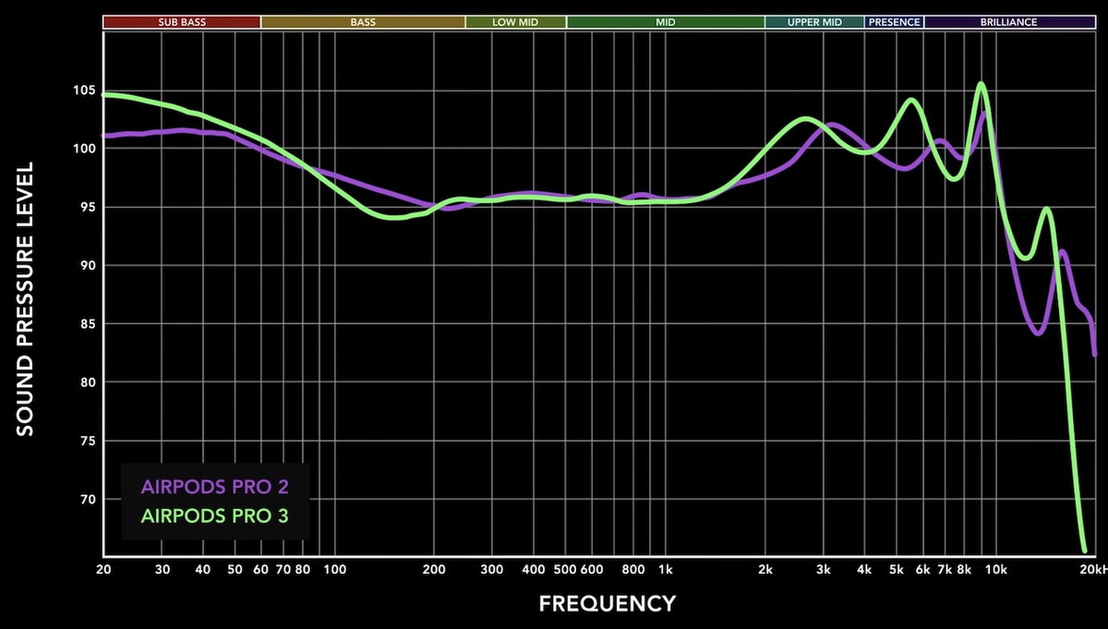
Task: Click the 3k frequency tick label
Action: pos(824,569)
